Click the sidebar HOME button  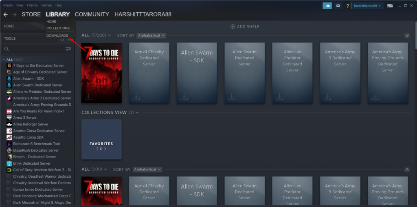tap(23, 26)
